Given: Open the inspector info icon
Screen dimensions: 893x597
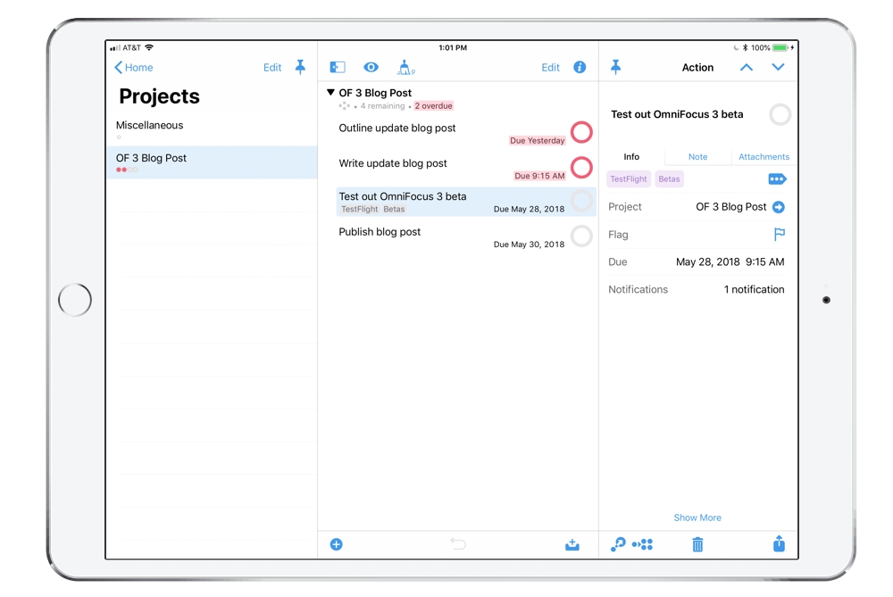Looking at the screenshot, I should click(x=580, y=67).
